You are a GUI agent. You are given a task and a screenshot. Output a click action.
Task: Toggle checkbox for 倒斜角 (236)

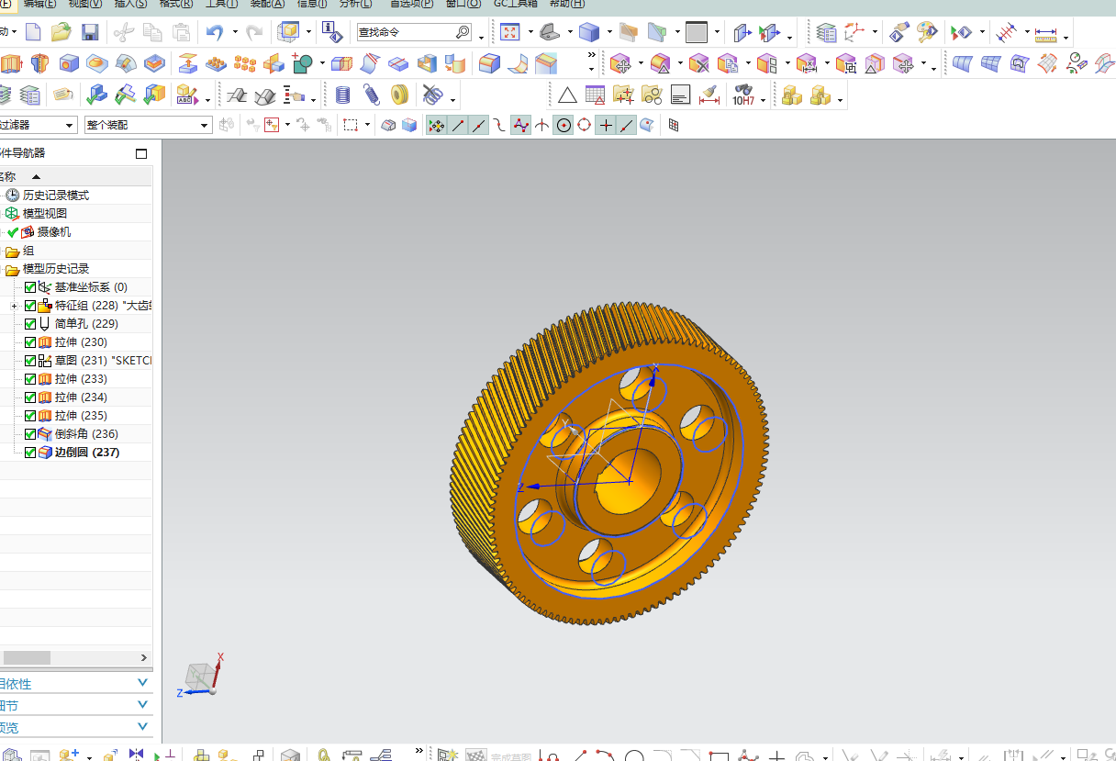click(30, 434)
